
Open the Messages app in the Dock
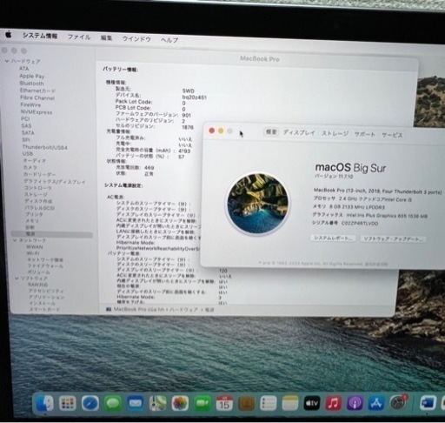tap(113, 403)
